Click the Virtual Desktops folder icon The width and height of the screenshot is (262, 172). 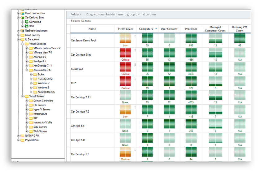27,44
